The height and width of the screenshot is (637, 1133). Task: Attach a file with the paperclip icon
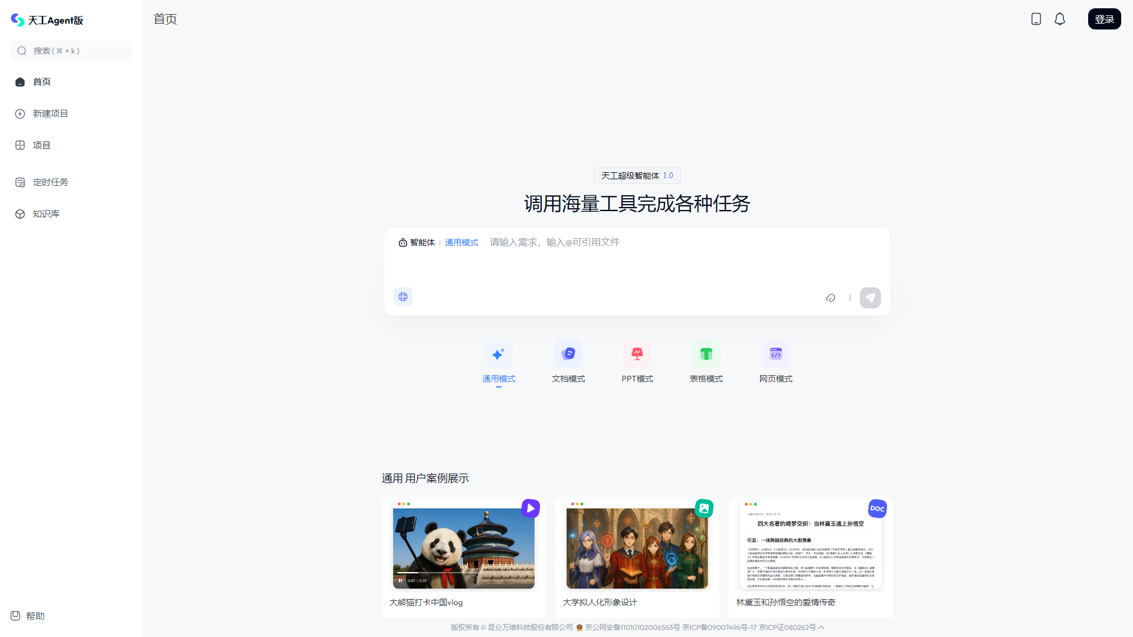coord(830,298)
